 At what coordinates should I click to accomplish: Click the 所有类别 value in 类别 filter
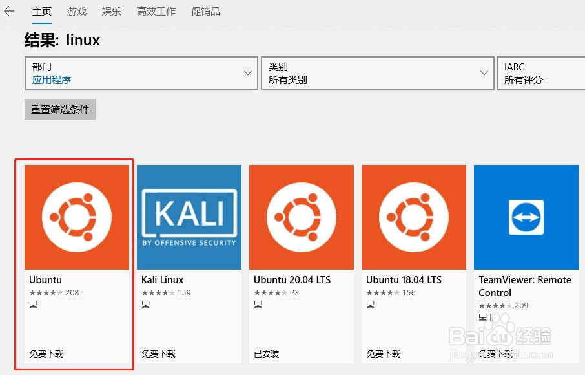(x=287, y=80)
